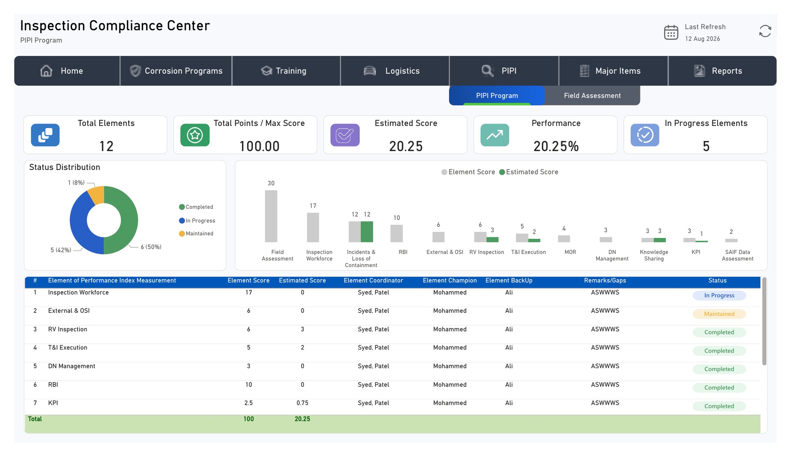Click the Corrosion Programs shield icon
Viewport: 791px width, 457px height.
pos(135,71)
